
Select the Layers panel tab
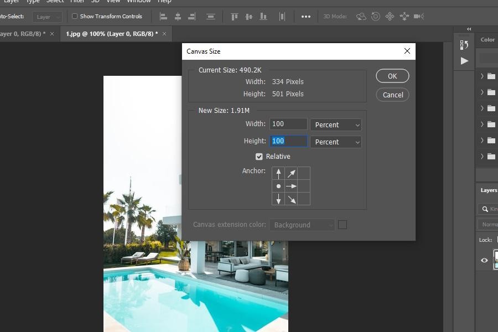click(488, 190)
